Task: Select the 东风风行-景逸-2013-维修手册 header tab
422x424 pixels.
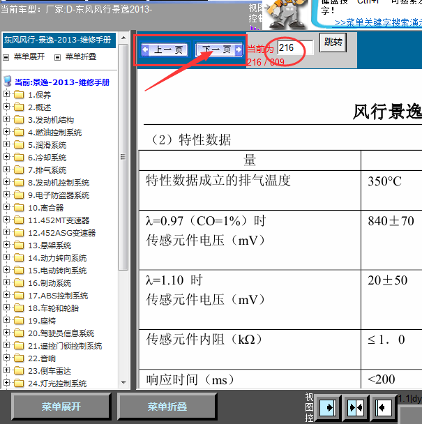Action: point(59,40)
